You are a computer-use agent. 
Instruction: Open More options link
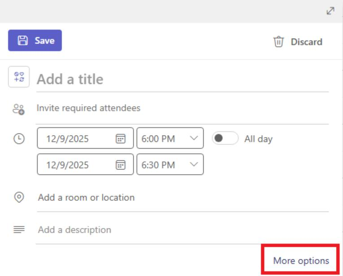[x=301, y=261]
